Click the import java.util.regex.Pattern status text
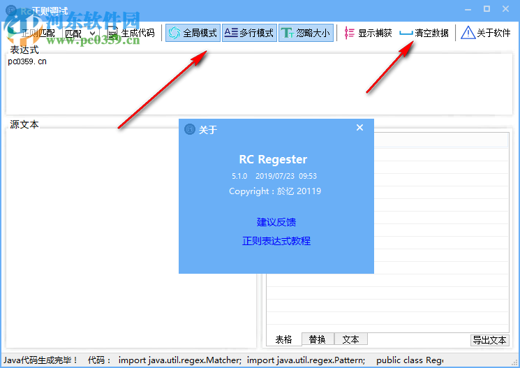The image size is (520, 368). [306, 360]
